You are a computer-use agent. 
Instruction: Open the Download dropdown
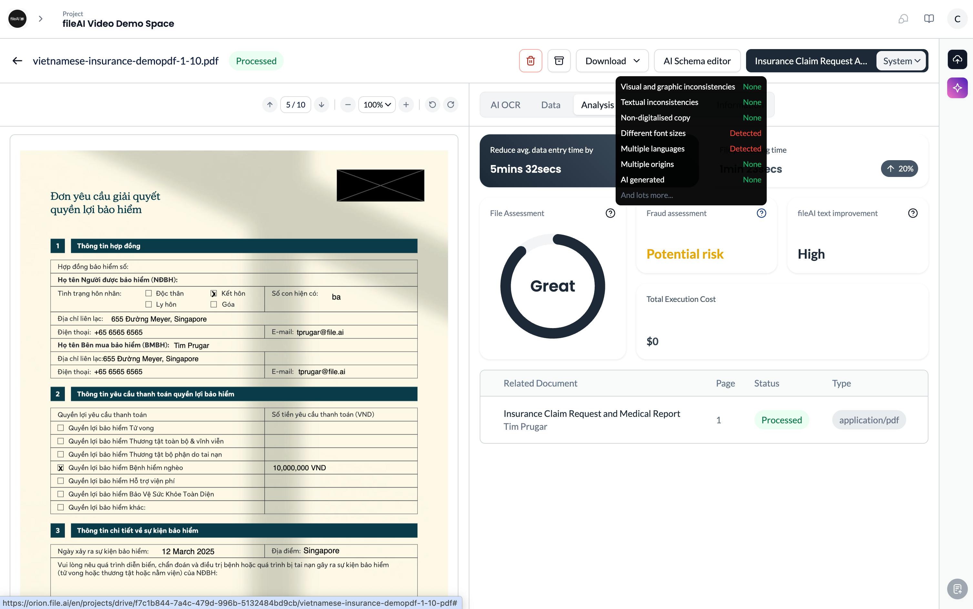click(612, 61)
